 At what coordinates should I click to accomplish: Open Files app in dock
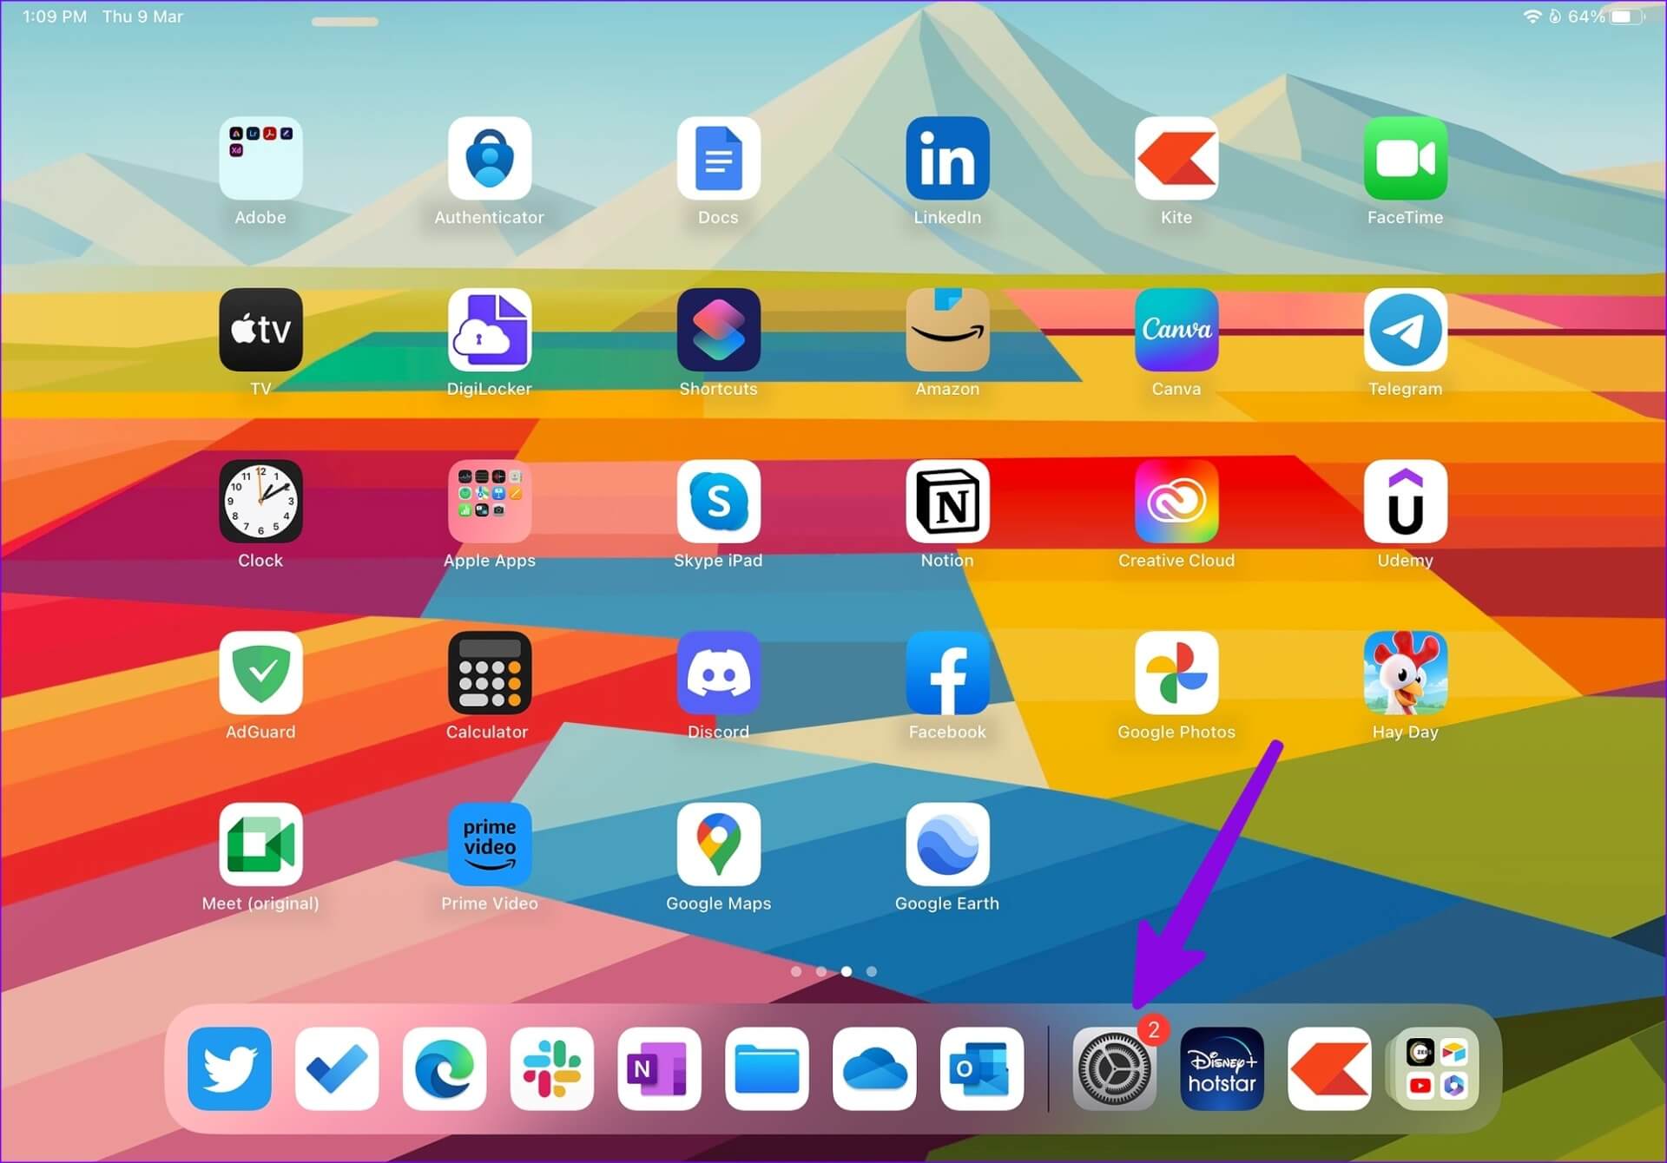click(767, 1068)
